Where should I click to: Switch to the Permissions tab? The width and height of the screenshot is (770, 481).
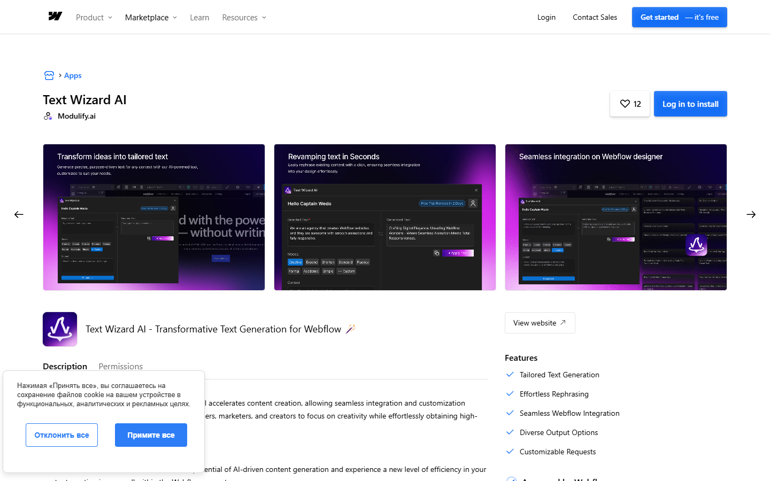[121, 366]
